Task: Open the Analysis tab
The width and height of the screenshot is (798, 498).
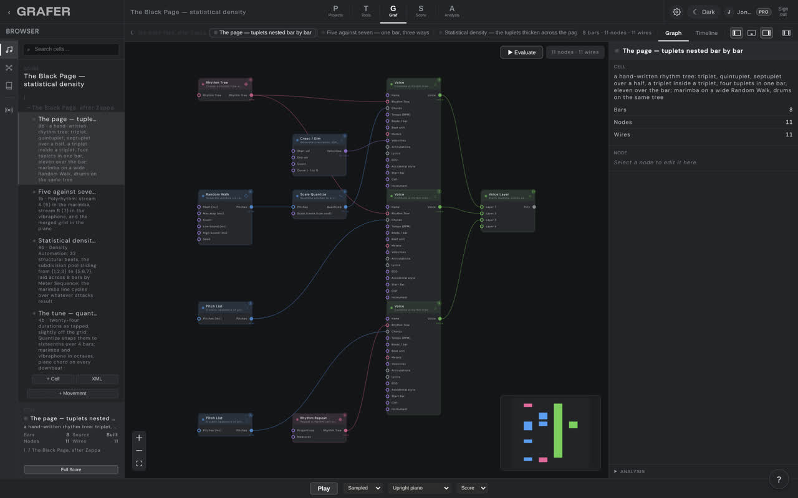Action: coord(452,11)
